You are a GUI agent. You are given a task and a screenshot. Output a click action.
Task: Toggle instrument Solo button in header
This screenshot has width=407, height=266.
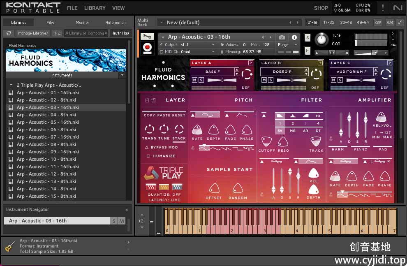pyautogui.click(x=308, y=38)
